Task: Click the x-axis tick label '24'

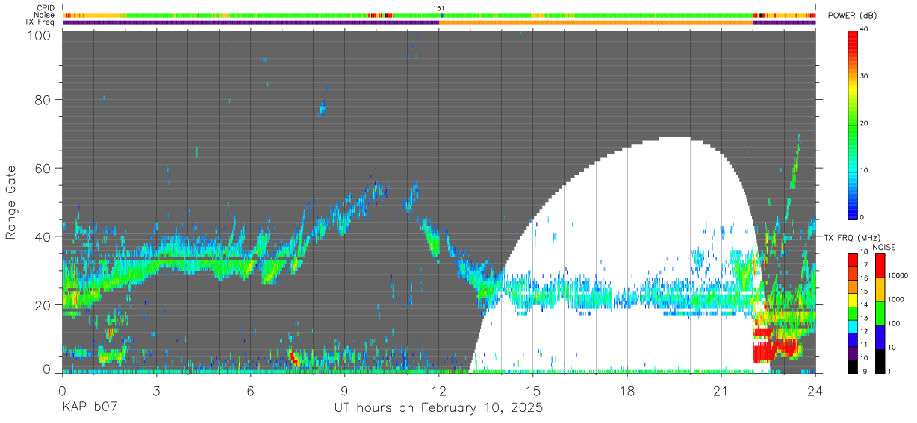Action: (x=815, y=390)
